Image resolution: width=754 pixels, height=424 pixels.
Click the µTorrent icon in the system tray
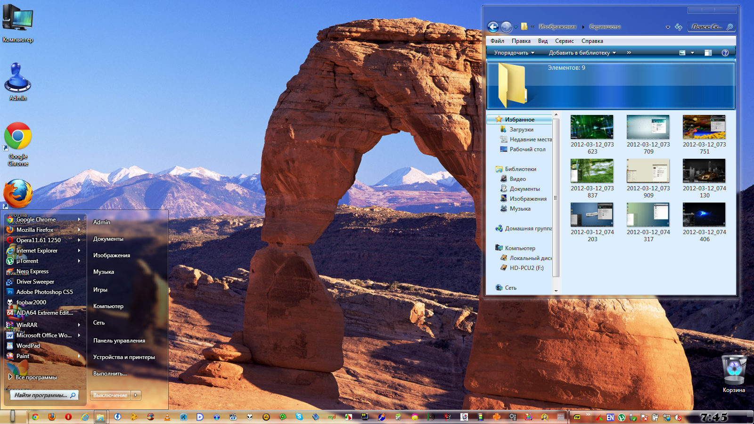(x=622, y=417)
